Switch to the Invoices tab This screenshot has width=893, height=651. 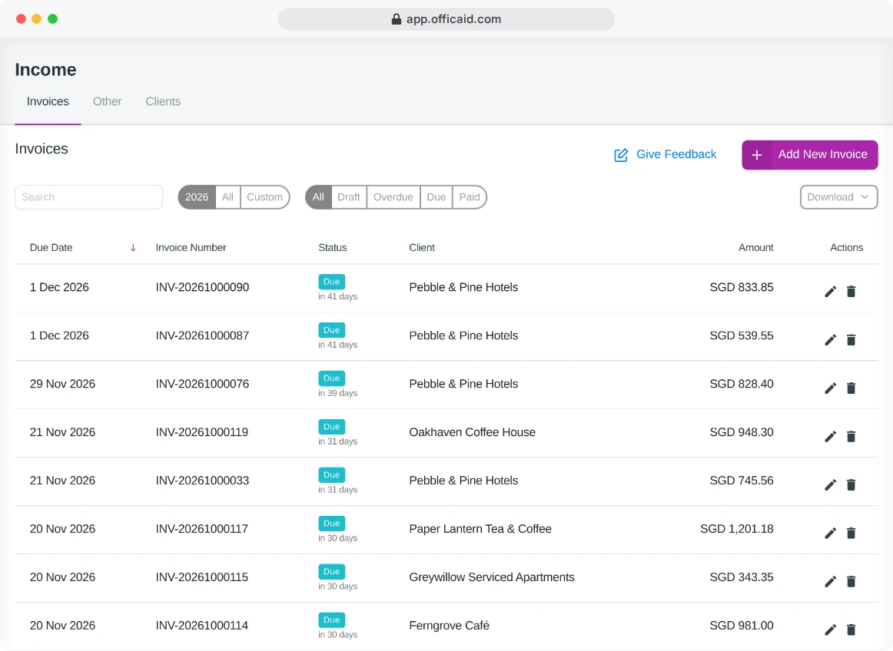[x=48, y=101]
